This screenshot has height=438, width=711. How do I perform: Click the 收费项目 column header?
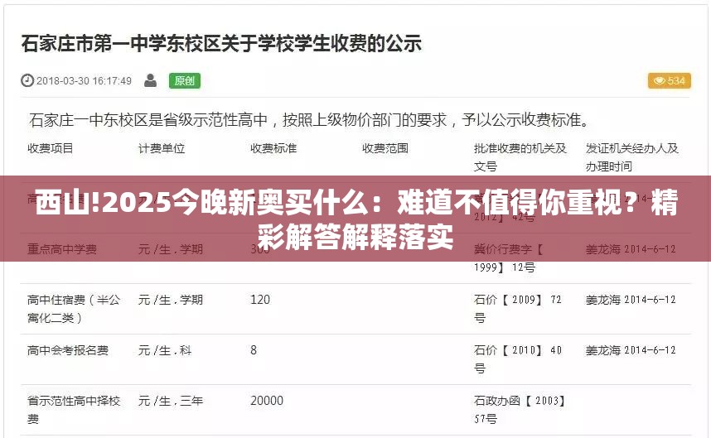pyautogui.click(x=51, y=148)
